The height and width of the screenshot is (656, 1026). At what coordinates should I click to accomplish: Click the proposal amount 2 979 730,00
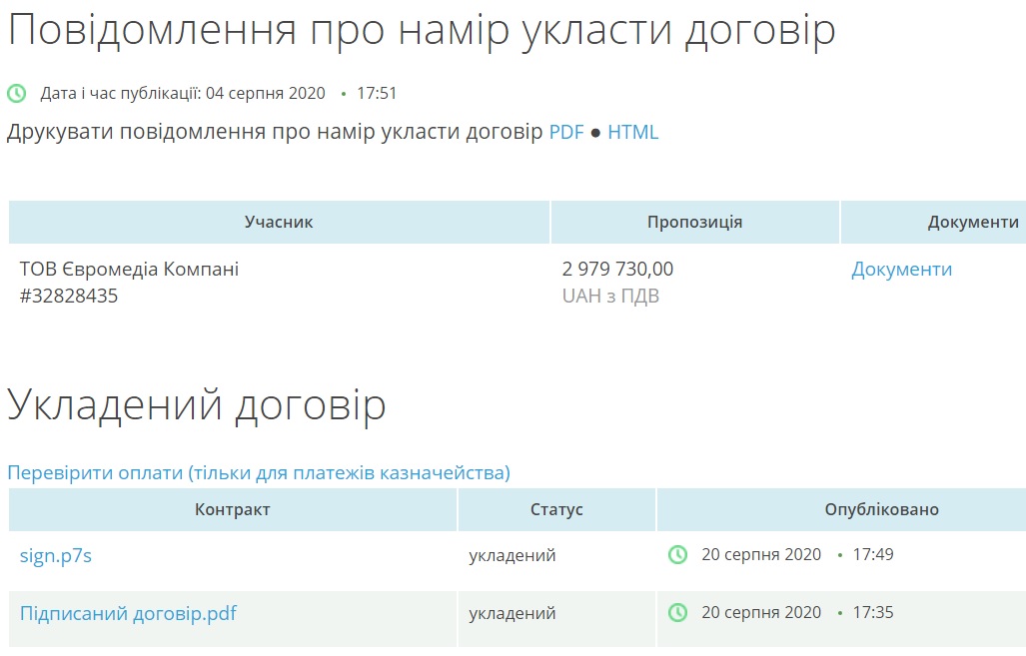click(x=618, y=269)
